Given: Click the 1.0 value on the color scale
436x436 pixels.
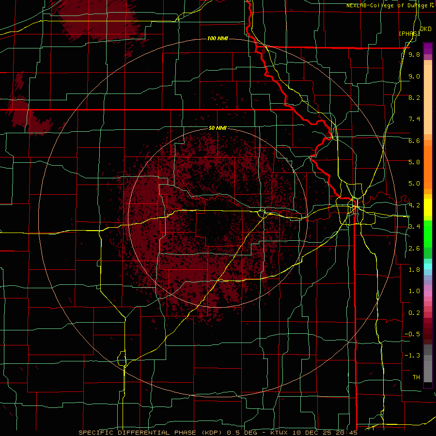Looking at the screenshot, I should [414, 291].
